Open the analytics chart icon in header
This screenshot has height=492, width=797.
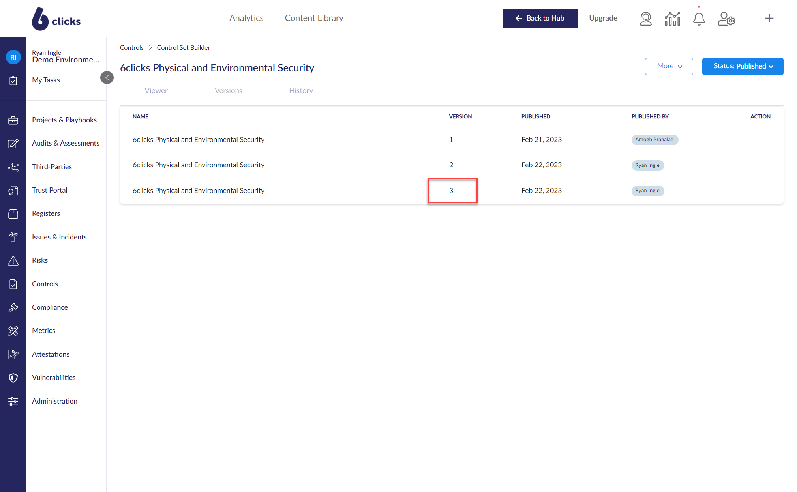point(672,19)
